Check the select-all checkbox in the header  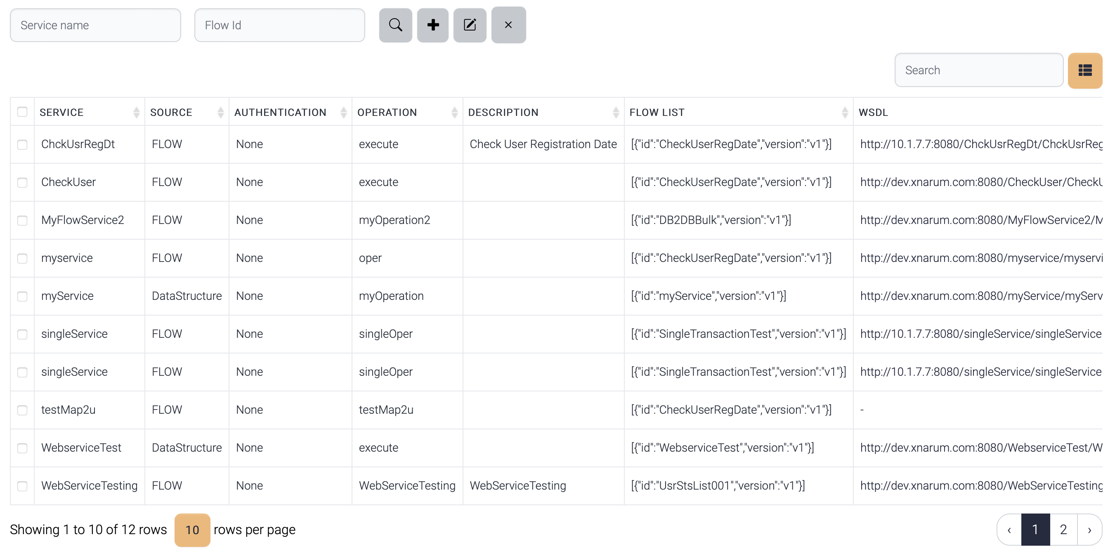(22, 112)
